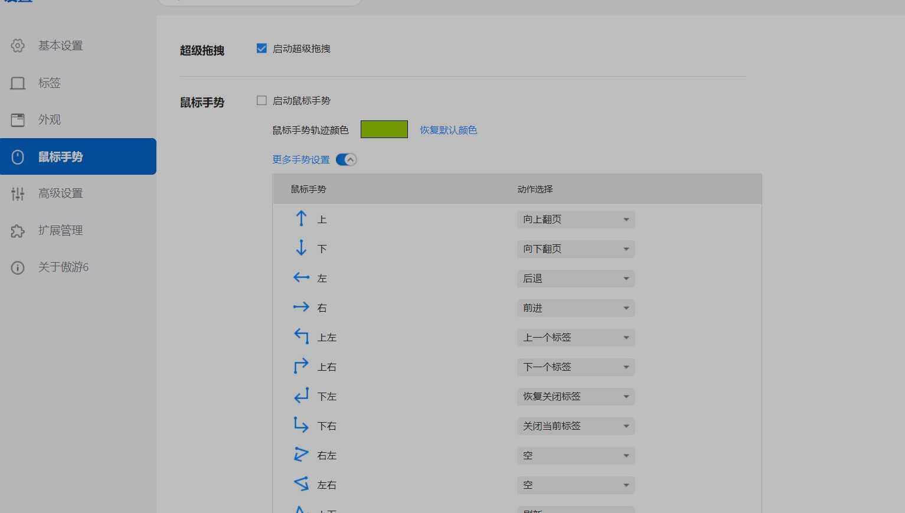This screenshot has height=513, width=905.
Task: Go to 高级设置 settings section
Action: [78, 194]
